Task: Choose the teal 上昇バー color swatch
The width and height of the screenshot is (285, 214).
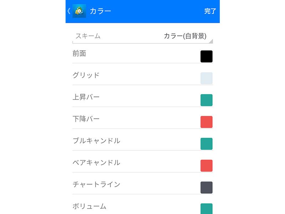Action: pos(206,100)
